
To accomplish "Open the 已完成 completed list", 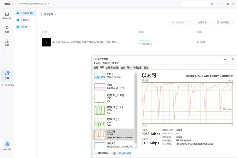I will pos(24,27).
